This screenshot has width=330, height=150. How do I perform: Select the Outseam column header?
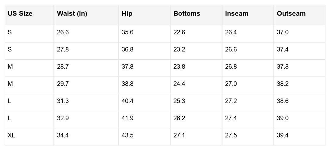(x=291, y=14)
